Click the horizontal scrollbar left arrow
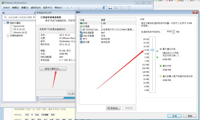The width and height of the screenshot is (200, 120). pyautogui.click(x=39, y=101)
